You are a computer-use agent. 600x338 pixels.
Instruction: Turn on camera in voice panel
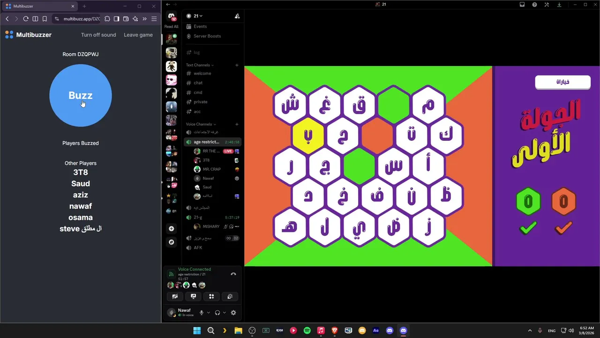(x=175, y=296)
